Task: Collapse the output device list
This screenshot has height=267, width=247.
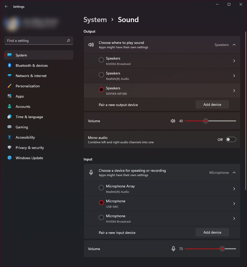Action: click(x=234, y=44)
